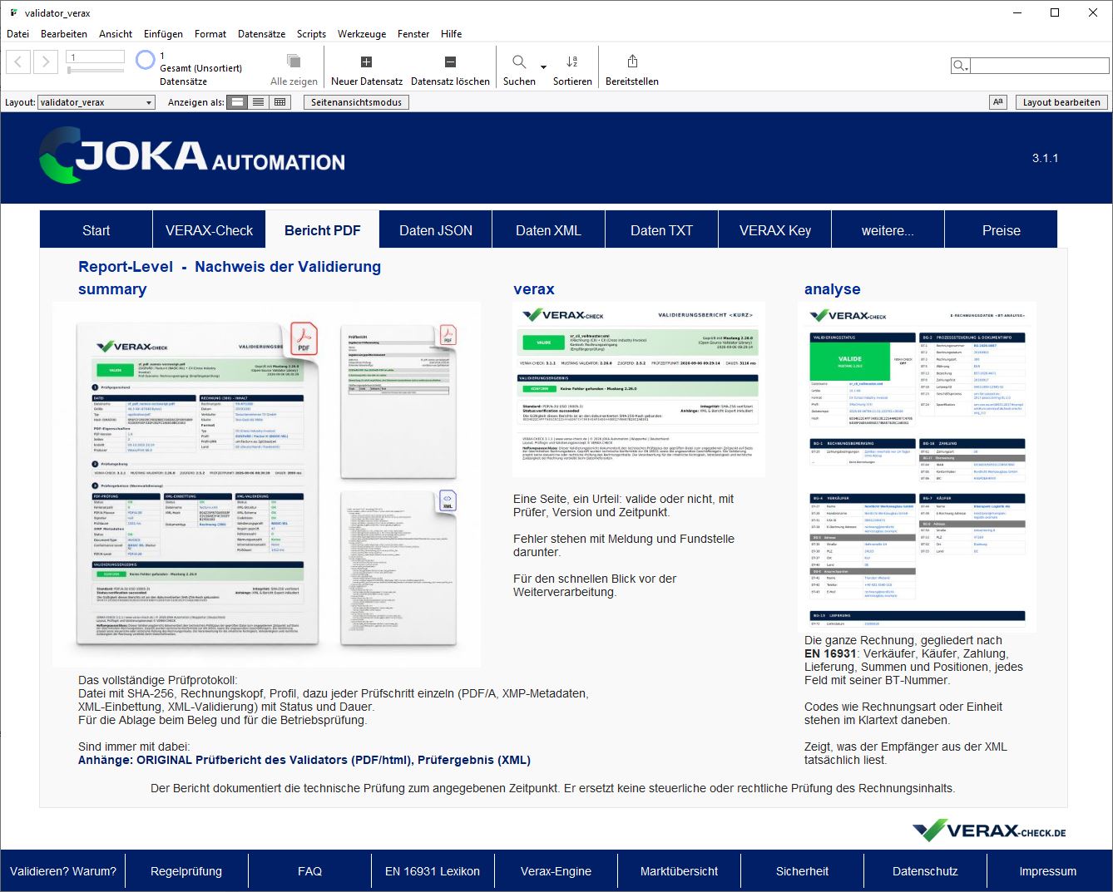Click the quick search magnifier icon
The height and width of the screenshot is (892, 1113).
pos(960,66)
